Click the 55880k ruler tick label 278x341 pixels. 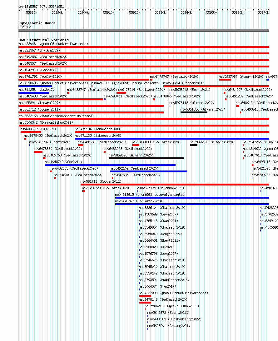(32, 12)
